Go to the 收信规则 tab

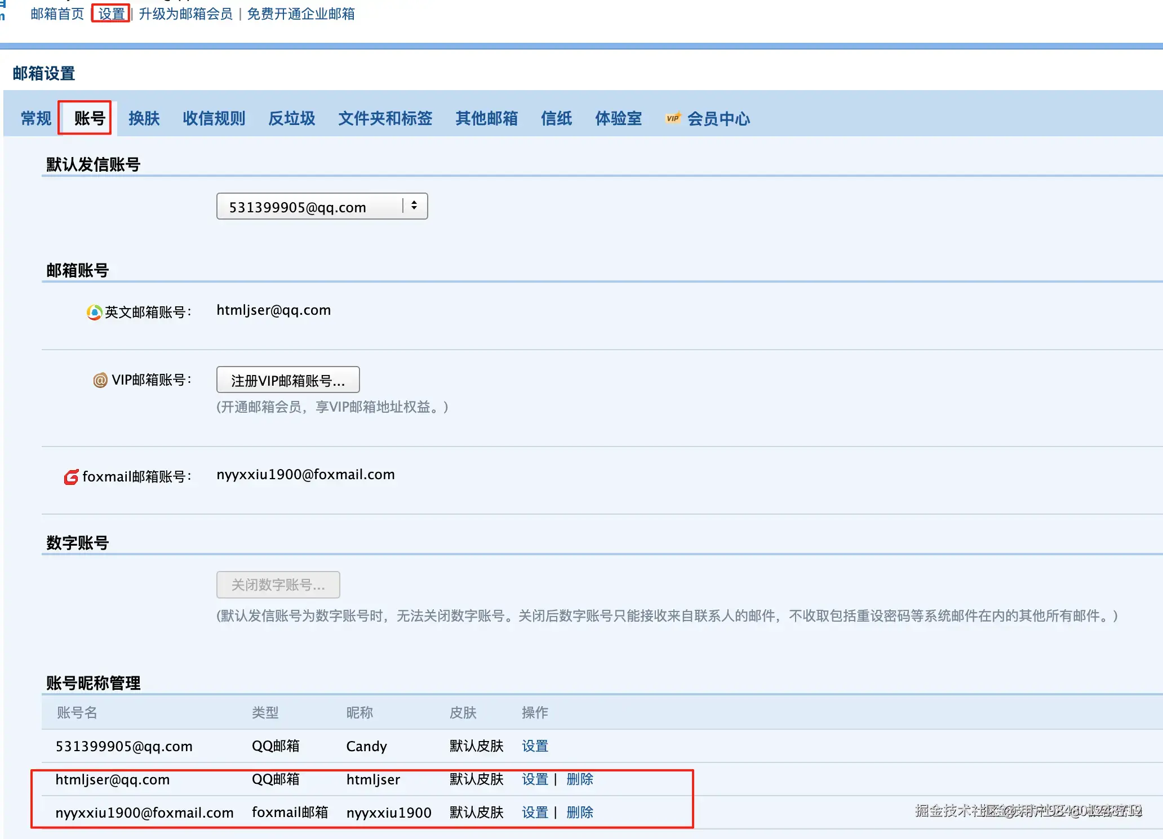[x=214, y=118]
